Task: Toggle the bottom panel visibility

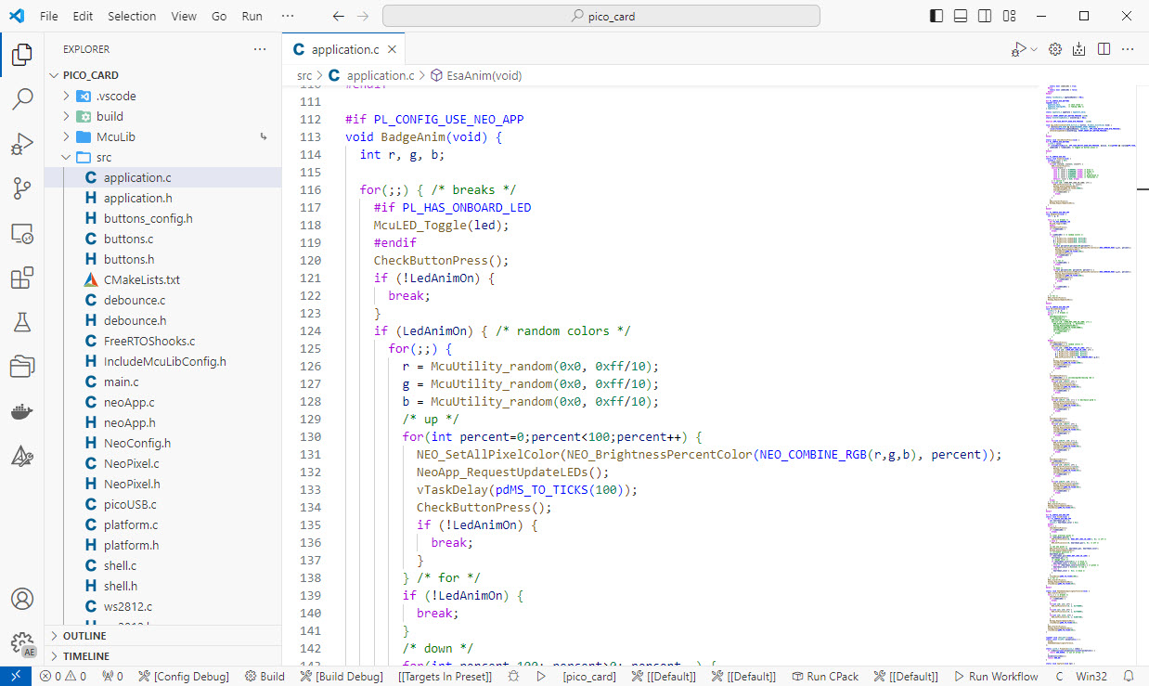Action: point(961,16)
